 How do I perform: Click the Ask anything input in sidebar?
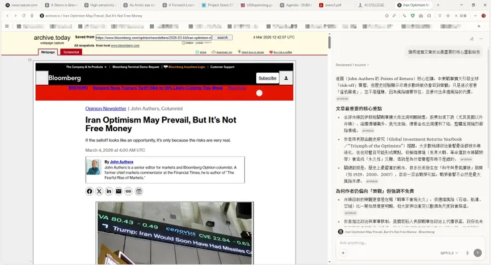pos(410,243)
